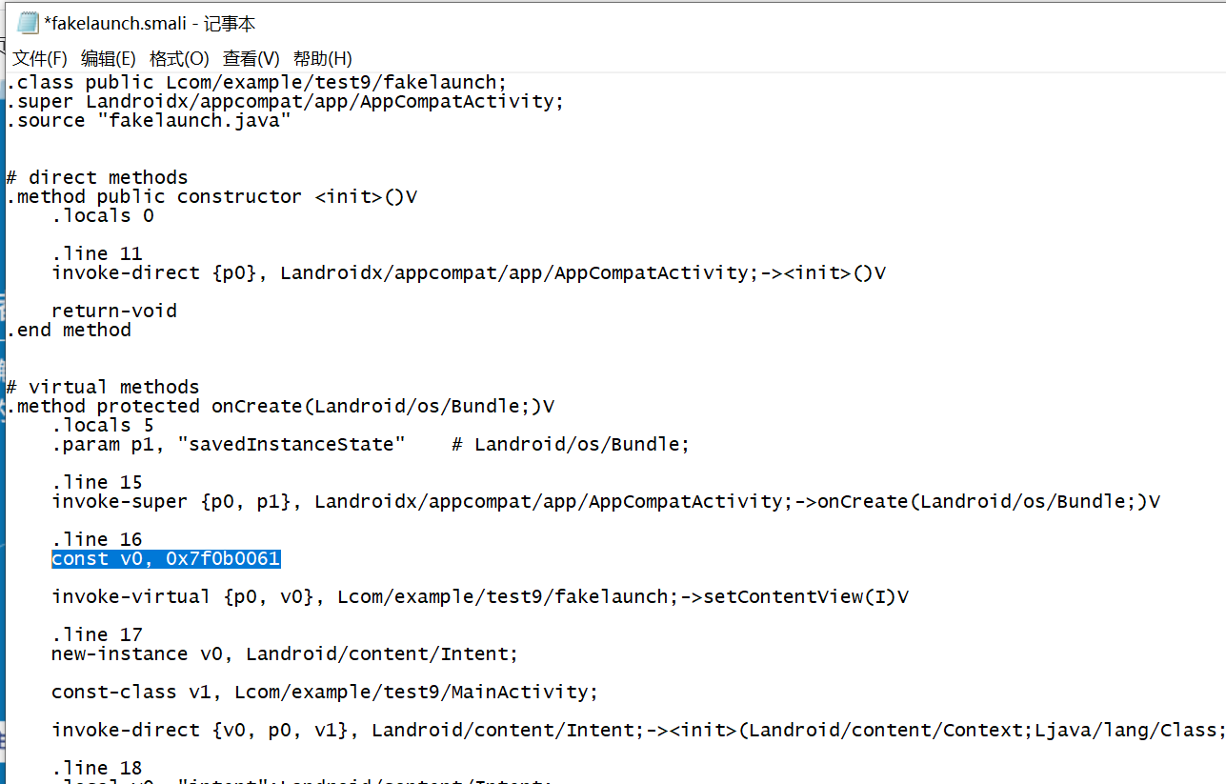Click the .super AppCompatActivity line
Screen dimensions: 1226x784
tap(285, 101)
